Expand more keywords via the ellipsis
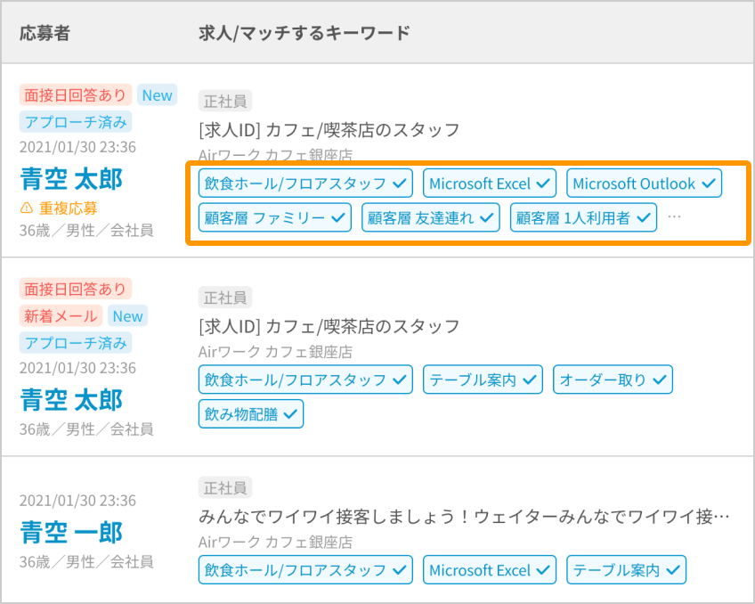This screenshot has height=604, width=755. 674,217
